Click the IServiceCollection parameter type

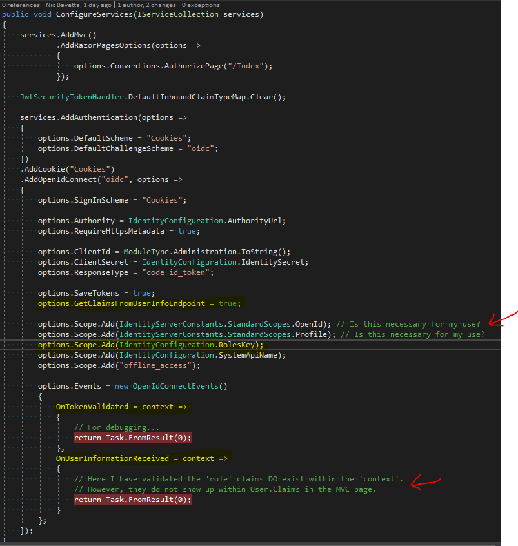pyautogui.click(x=178, y=14)
